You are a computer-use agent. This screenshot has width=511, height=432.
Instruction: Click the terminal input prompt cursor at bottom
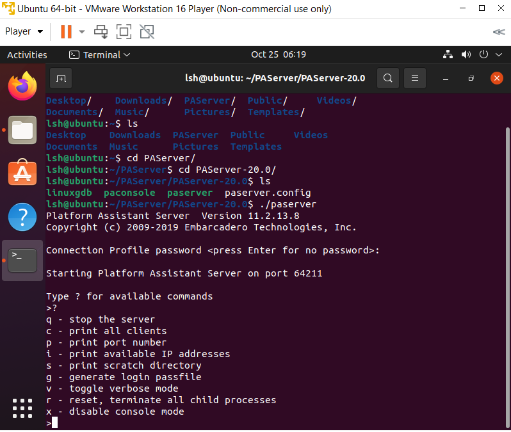(x=54, y=423)
